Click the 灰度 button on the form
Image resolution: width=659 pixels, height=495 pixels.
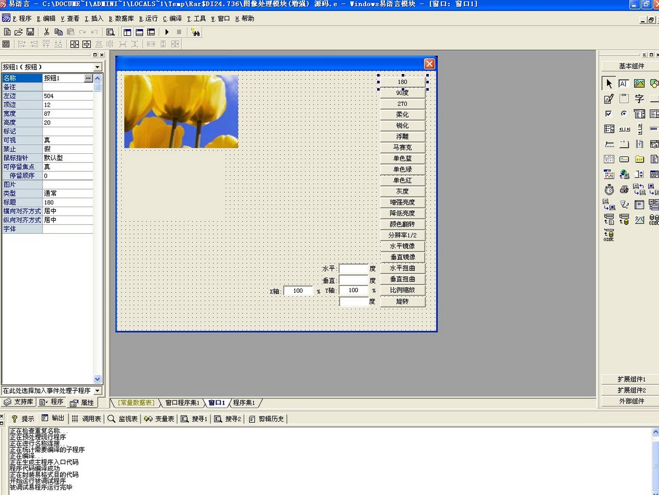[x=403, y=191]
